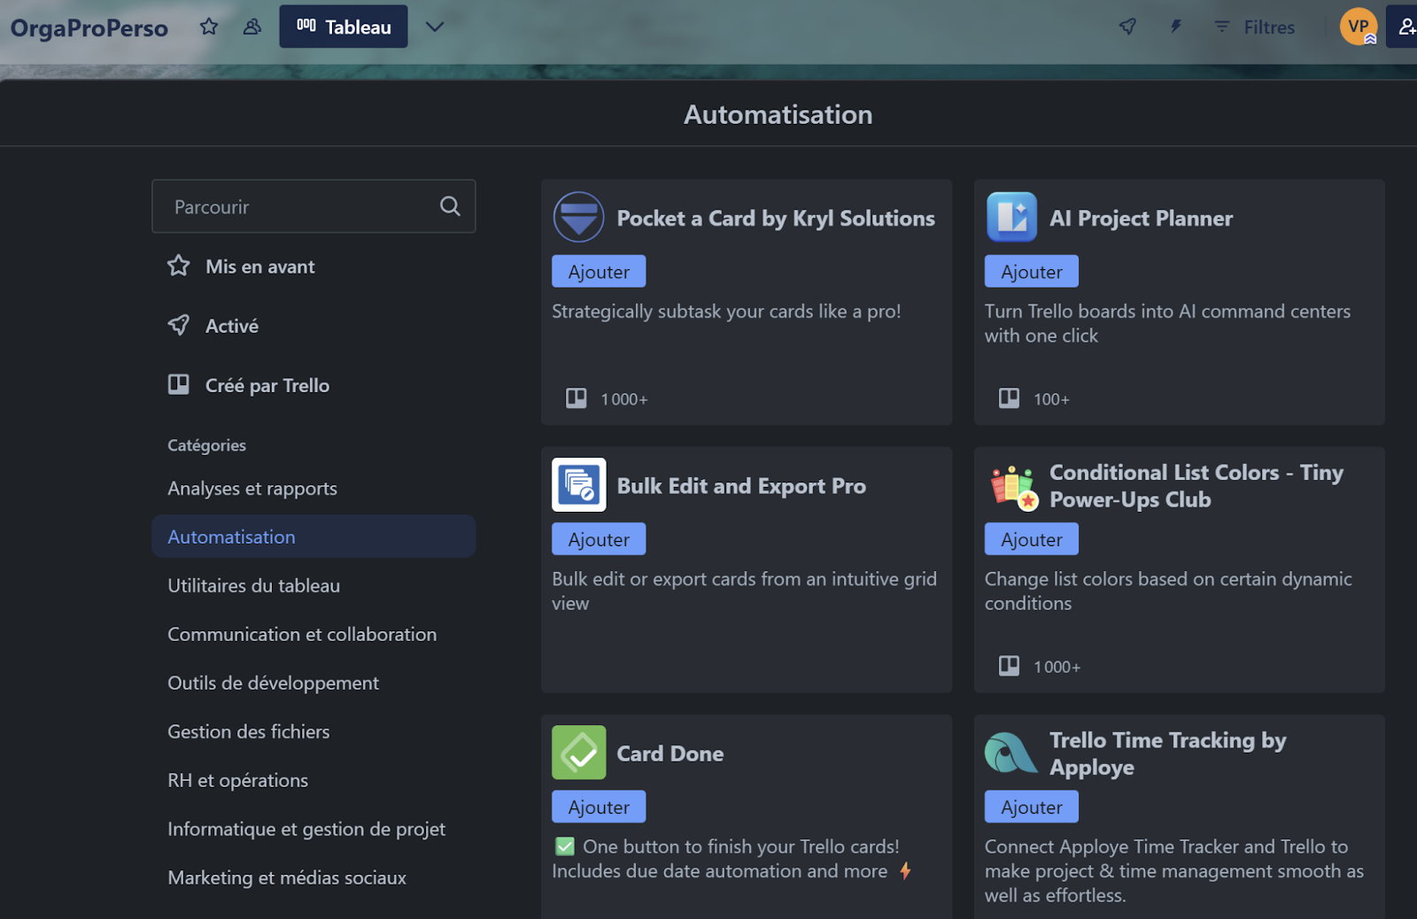Click "Connect Apploye Time Tracker" description
Image resolution: width=1417 pixels, height=919 pixels.
pos(1174,871)
